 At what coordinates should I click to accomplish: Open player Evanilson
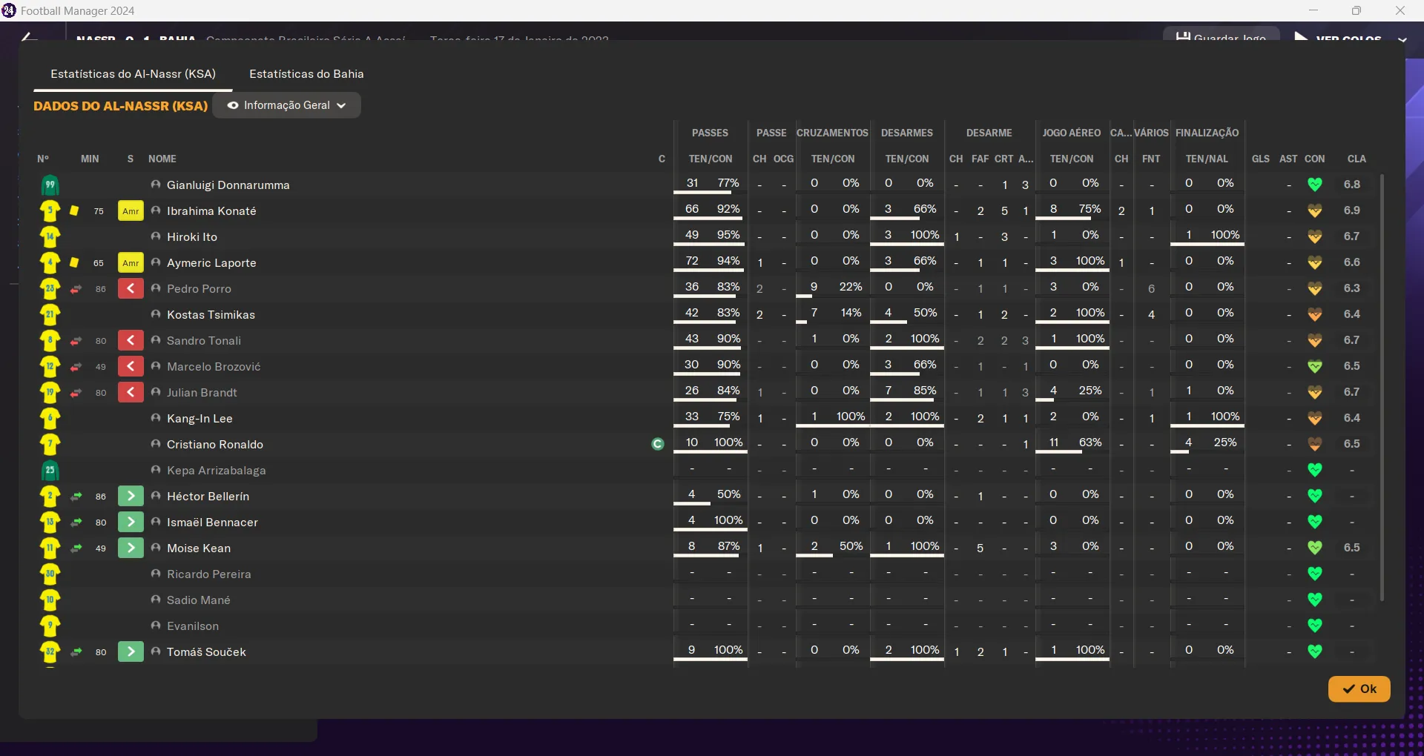(193, 626)
